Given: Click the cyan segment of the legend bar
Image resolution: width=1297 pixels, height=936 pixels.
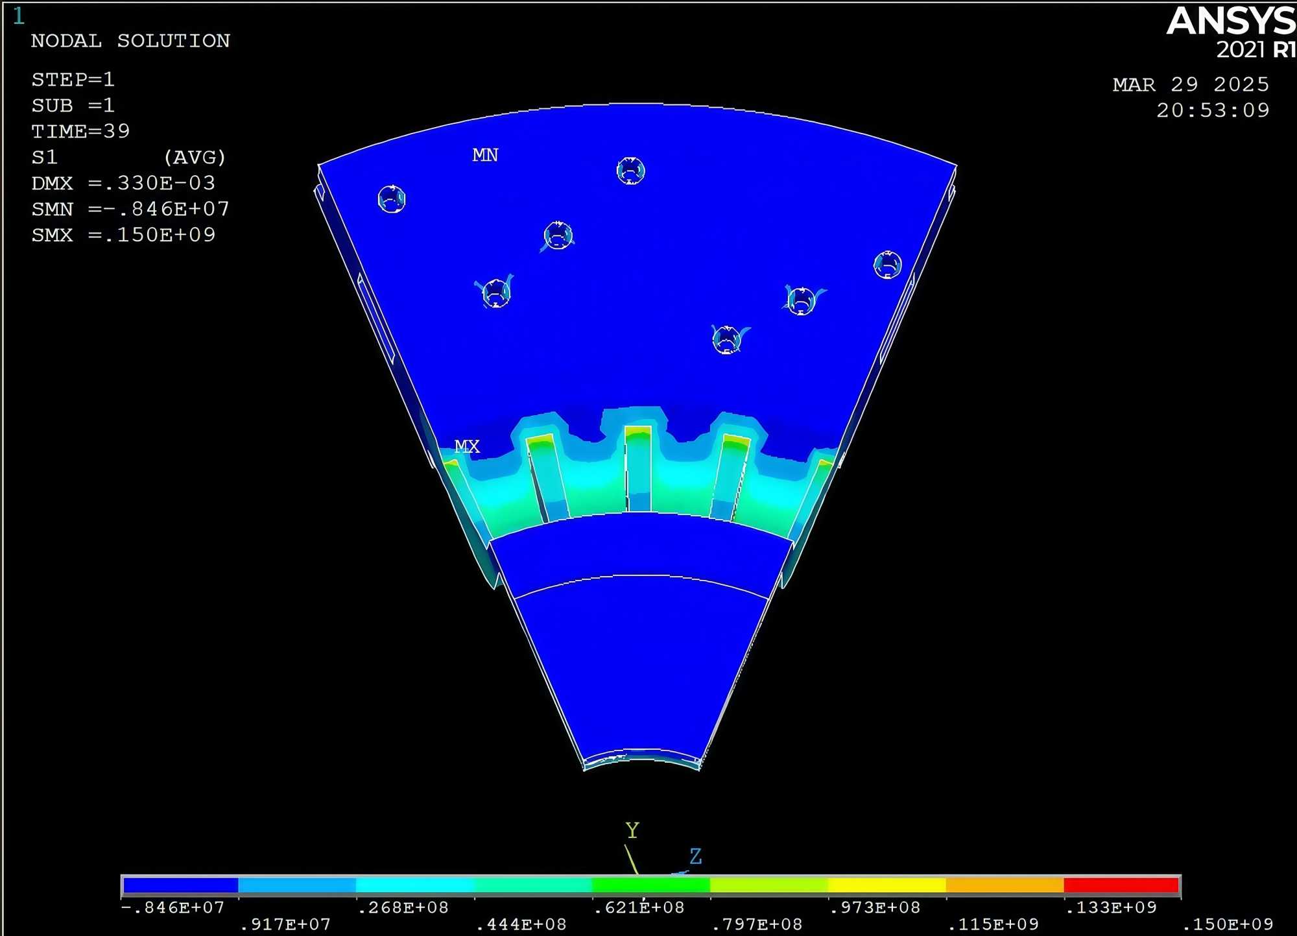Looking at the screenshot, I should tap(415, 885).
